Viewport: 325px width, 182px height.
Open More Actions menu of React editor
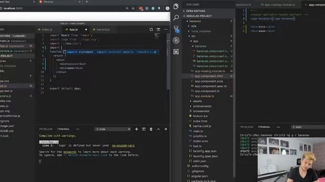click(166, 29)
